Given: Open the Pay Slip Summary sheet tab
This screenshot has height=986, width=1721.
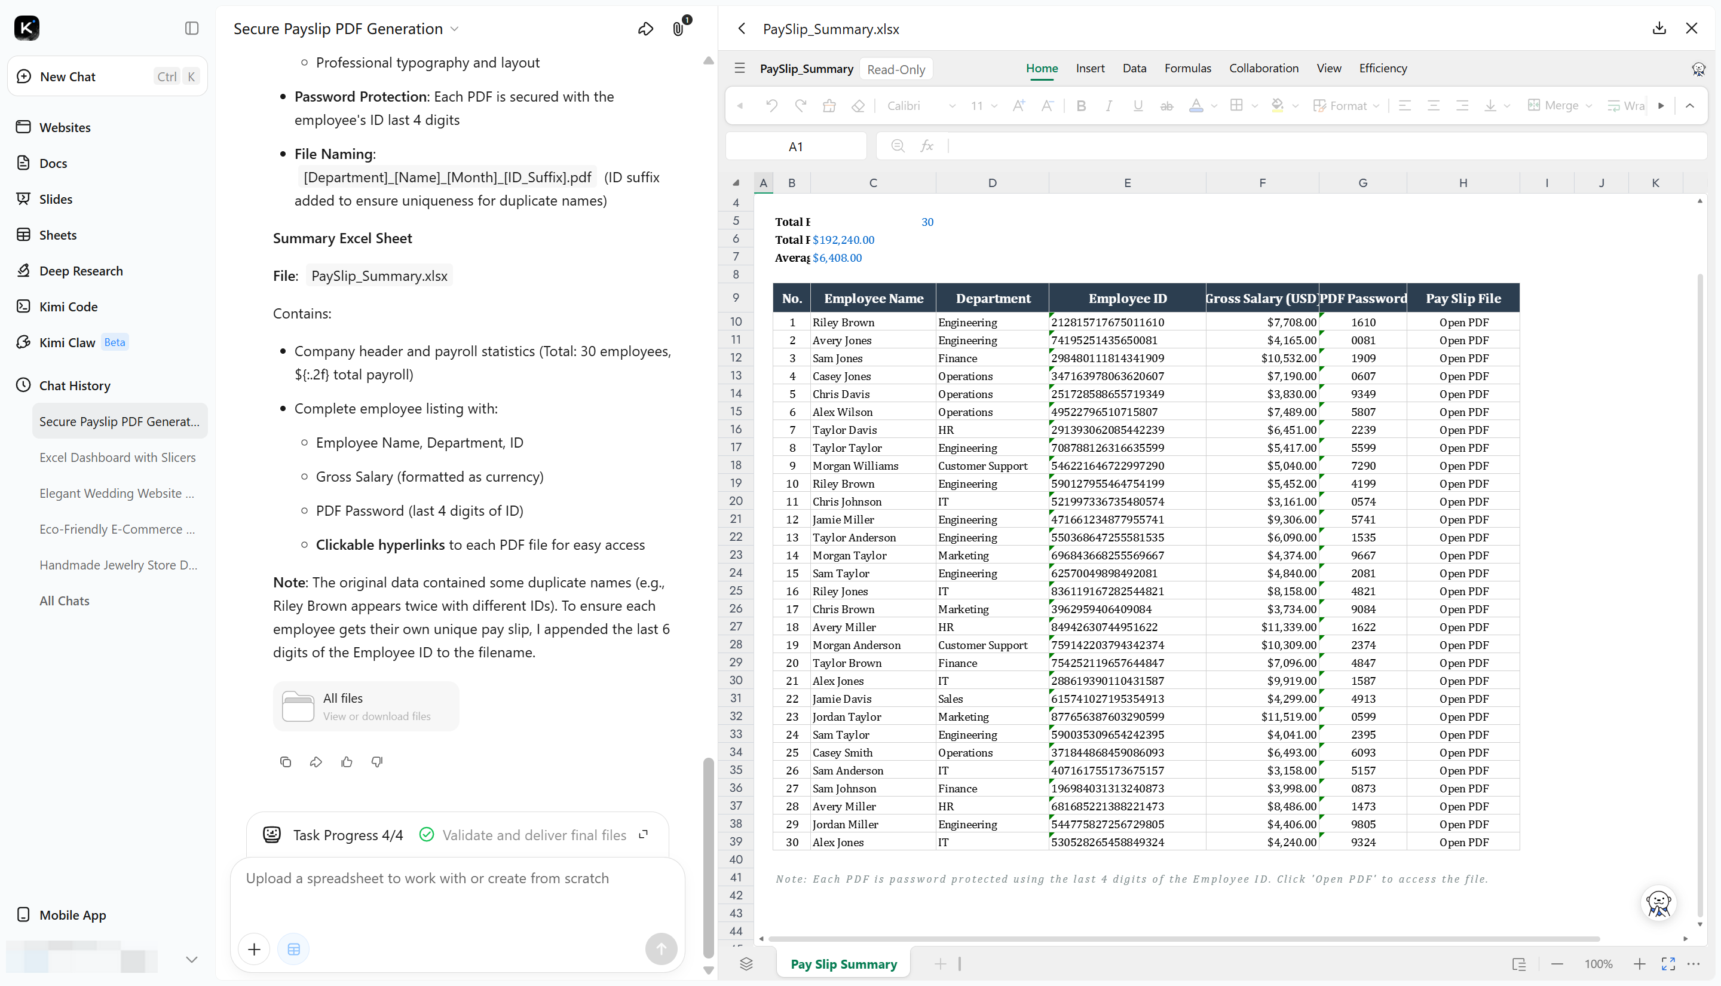Looking at the screenshot, I should (844, 964).
